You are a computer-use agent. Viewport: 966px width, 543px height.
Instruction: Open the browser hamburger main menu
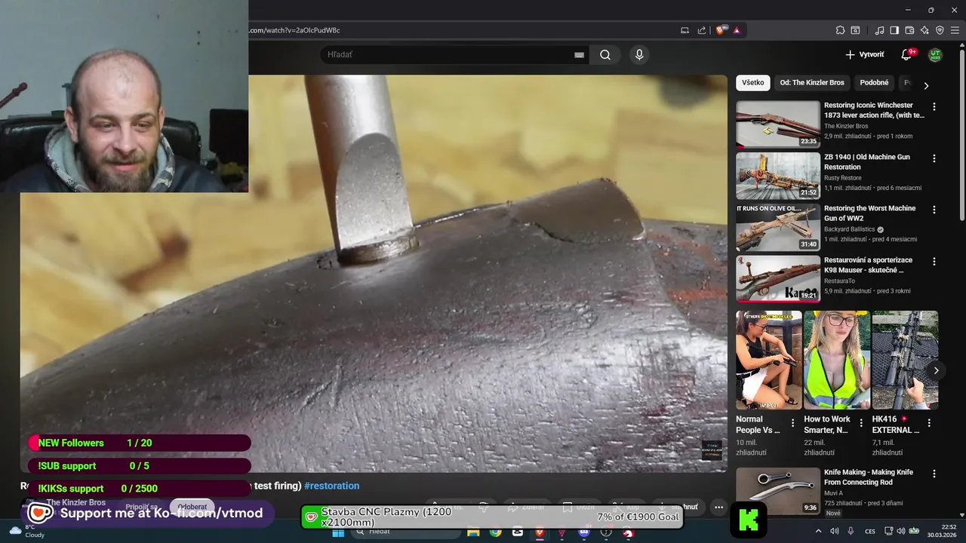[955, 30]
